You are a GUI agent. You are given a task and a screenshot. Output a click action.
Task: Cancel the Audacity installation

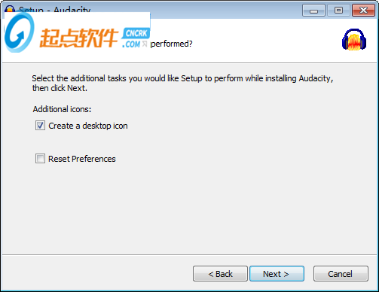click(341, 274)
